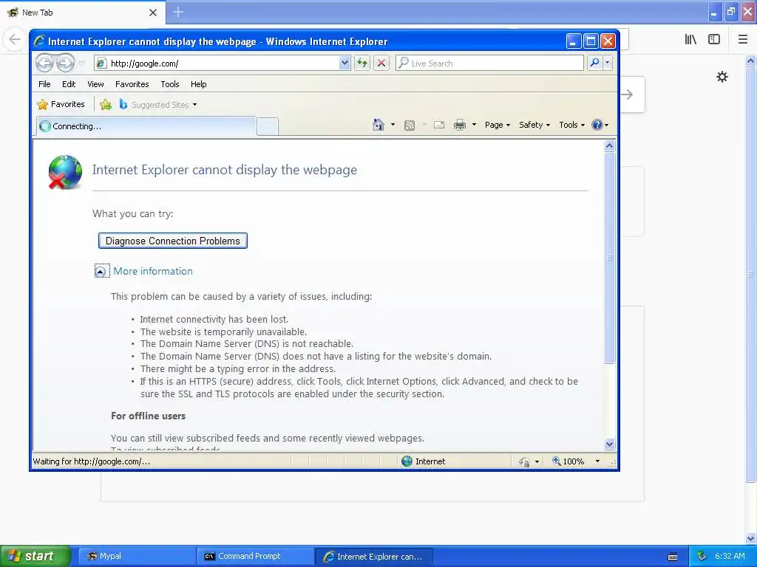Open the Favorites star button
The height and width of the screenshot is (567, 757).
[61, 104]
